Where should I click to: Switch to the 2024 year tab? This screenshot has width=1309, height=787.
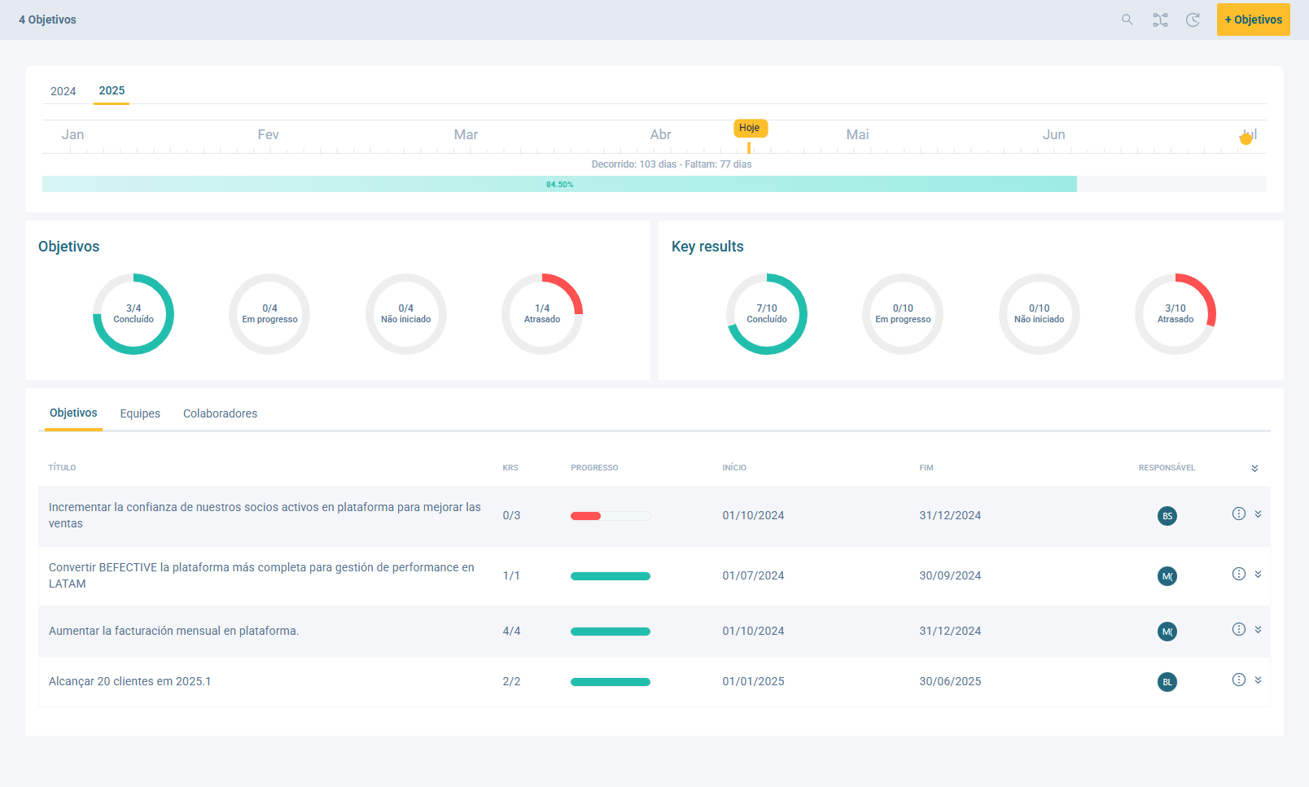pos(63,91)
